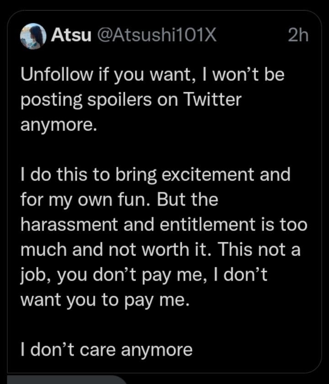Click the word 'anymore.' ending first paragraph
This screenshot has width=329, height=384.
tap(59, 125)
